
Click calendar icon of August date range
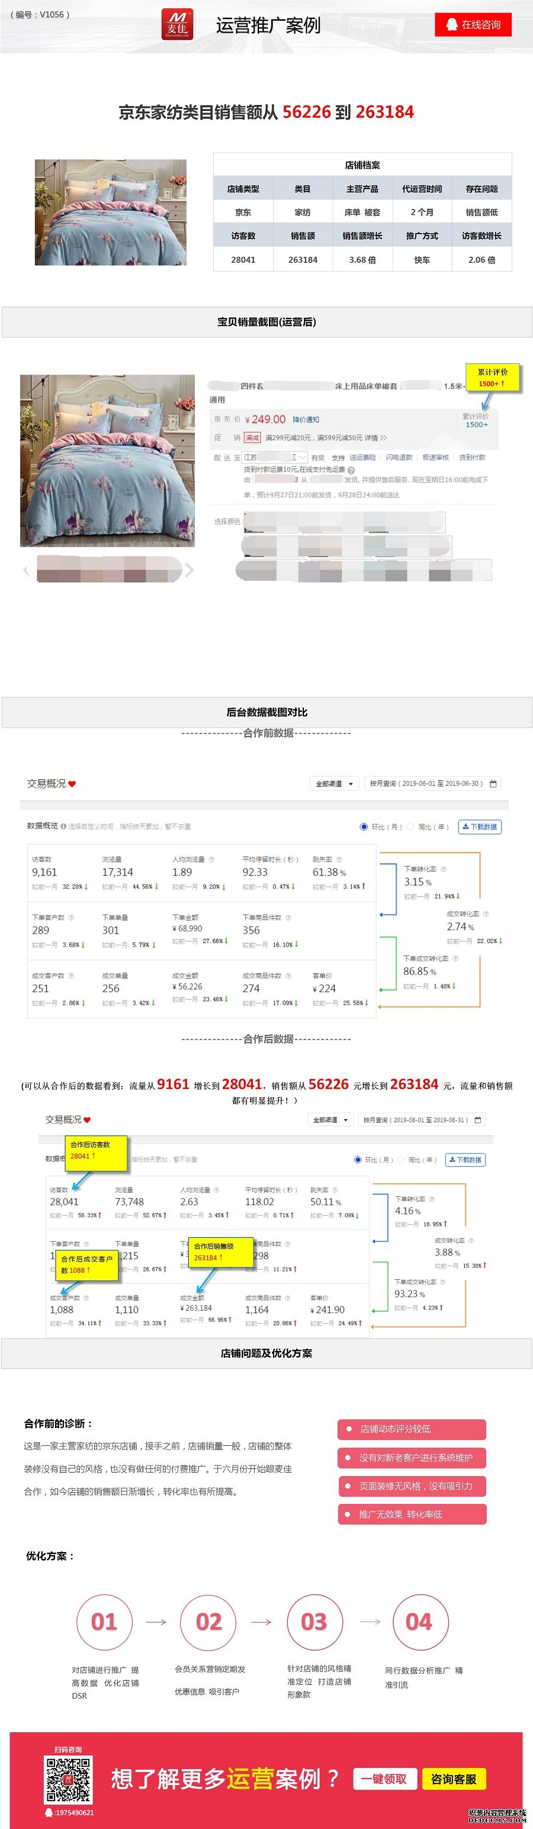point(478,1120)
